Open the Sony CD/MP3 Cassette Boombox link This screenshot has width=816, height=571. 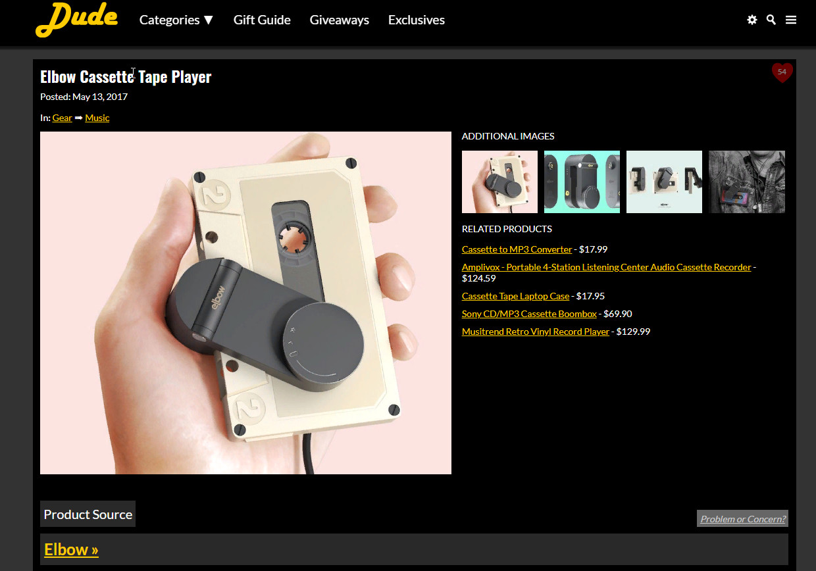[x=529, y=314]
